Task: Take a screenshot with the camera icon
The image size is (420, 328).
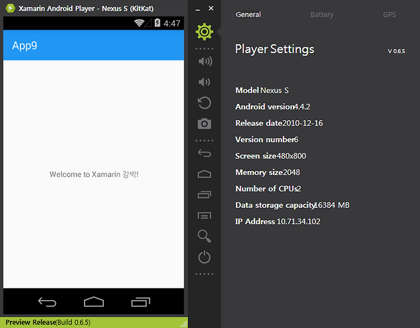Action: [x=204, y=124]
